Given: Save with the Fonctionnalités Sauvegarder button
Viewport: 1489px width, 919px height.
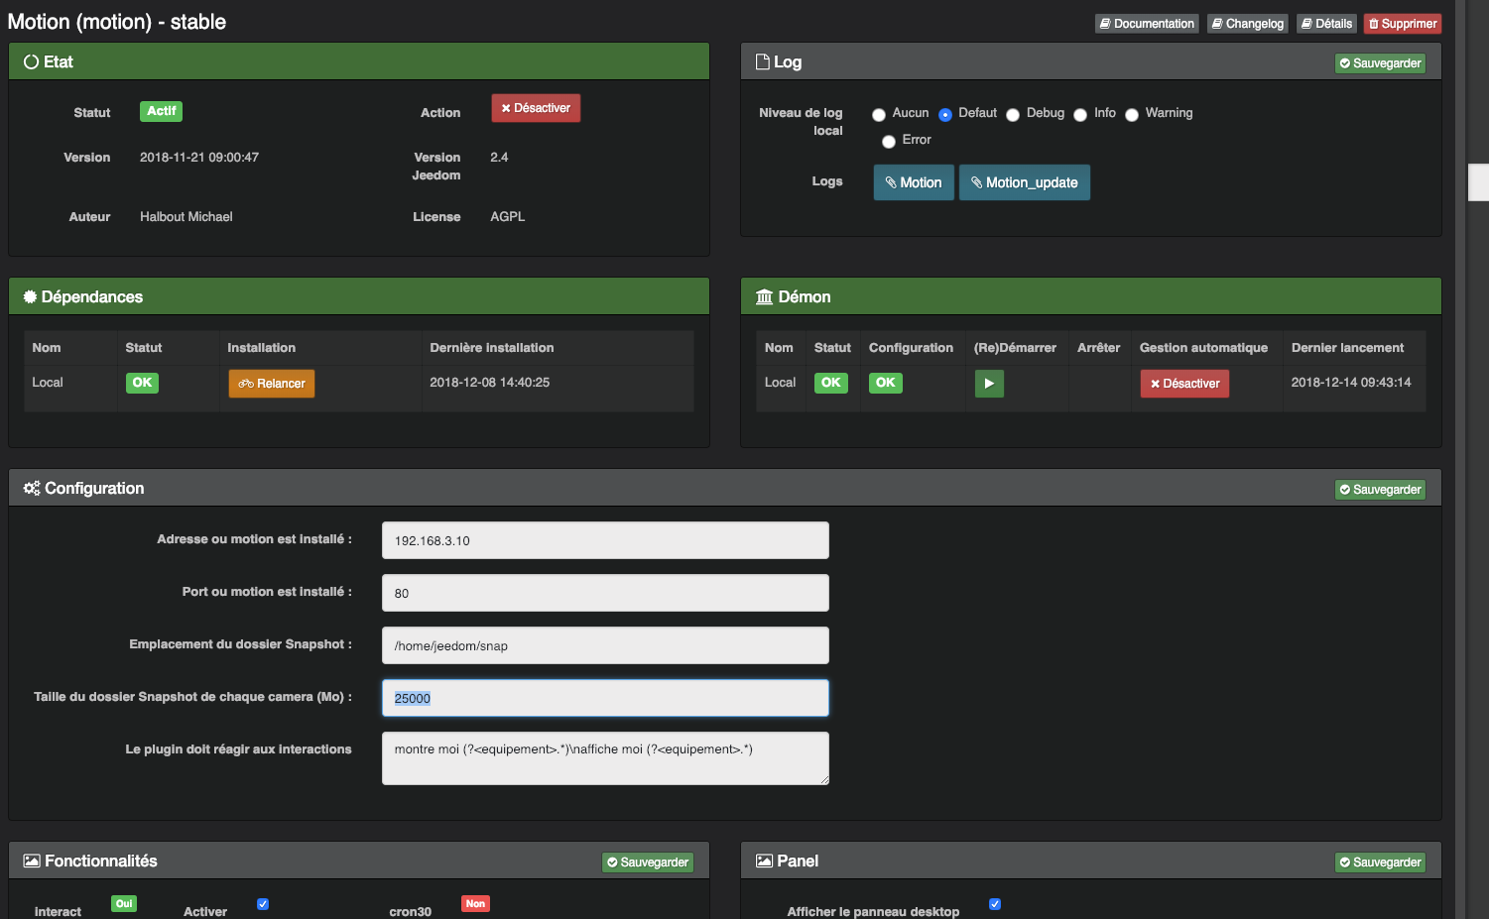Looking at the screenshot, I should pos(648,862).
